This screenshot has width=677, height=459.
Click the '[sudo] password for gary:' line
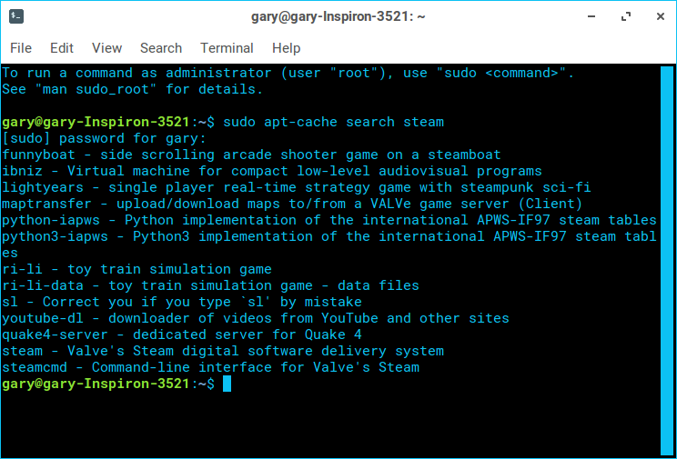[x=105, y=138]
